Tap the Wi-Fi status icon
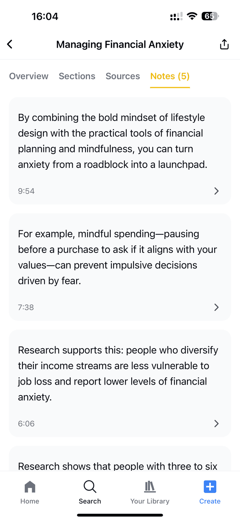 192,16
